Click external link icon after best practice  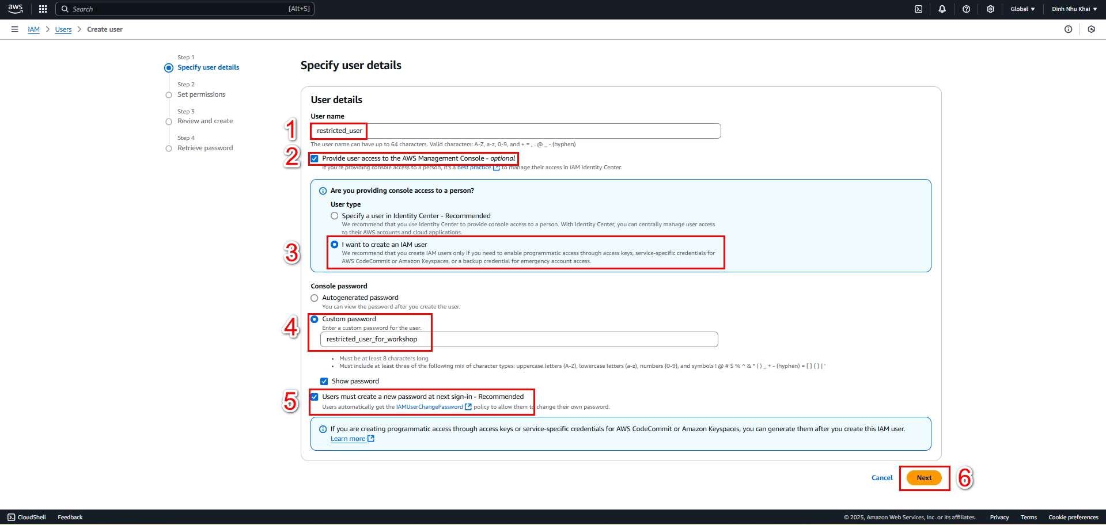click(x=497, y=168)
